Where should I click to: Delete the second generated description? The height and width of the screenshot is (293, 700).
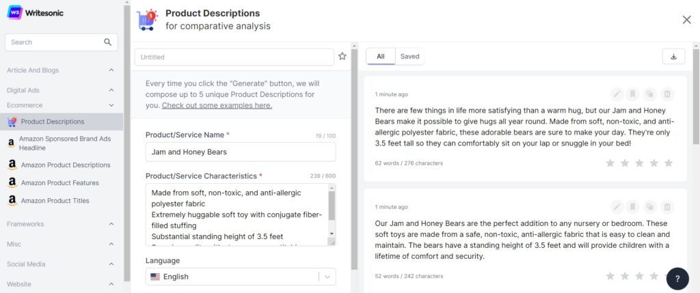[x=667, y=206]
